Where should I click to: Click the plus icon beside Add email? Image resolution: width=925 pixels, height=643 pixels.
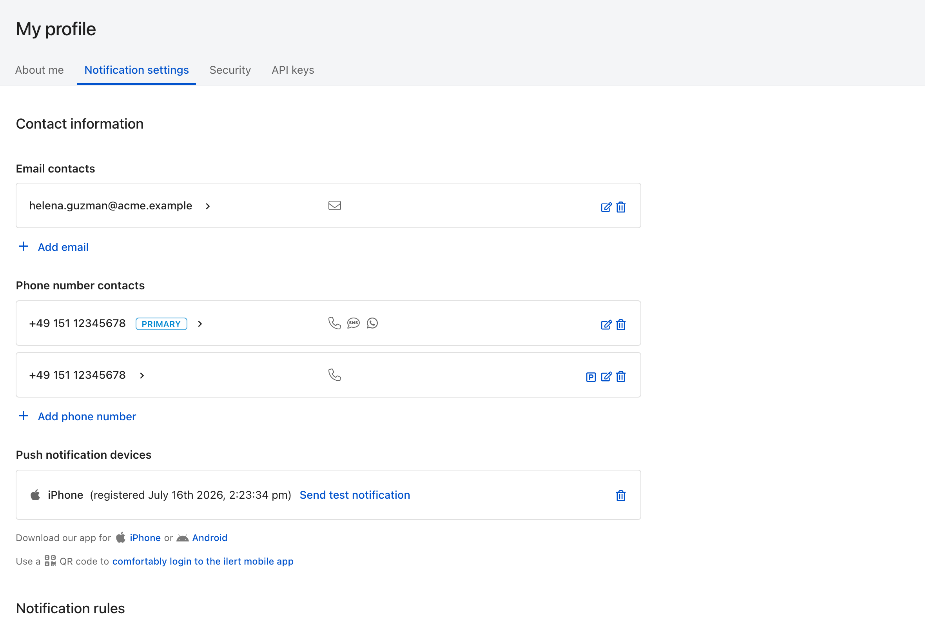[x=24, y=247]
